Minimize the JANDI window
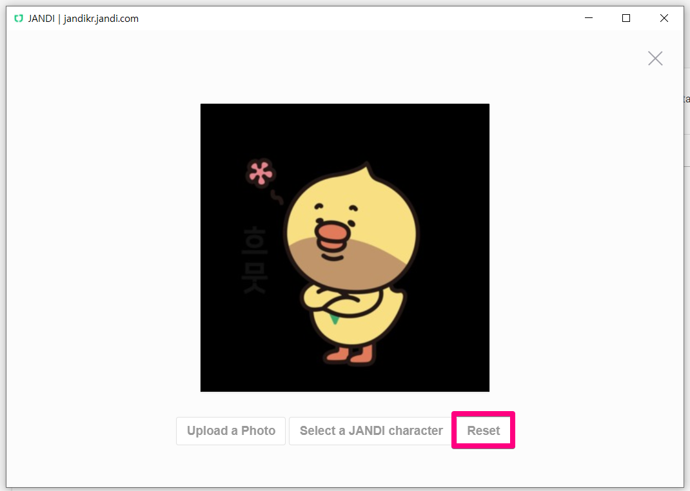 coord(589,18)
